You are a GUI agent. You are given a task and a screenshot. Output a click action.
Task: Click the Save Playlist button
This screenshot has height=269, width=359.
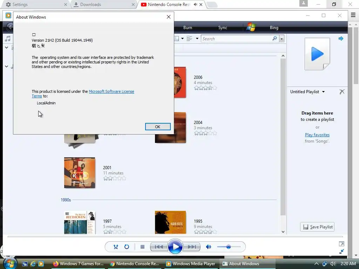pos(317,227)
